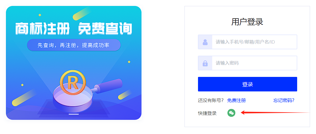
Task: Open the 免费注册 registration link
Action: point(236,100)
